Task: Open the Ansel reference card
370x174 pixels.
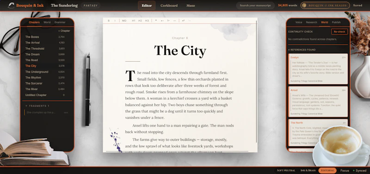Action: click(x=318, y=101)
